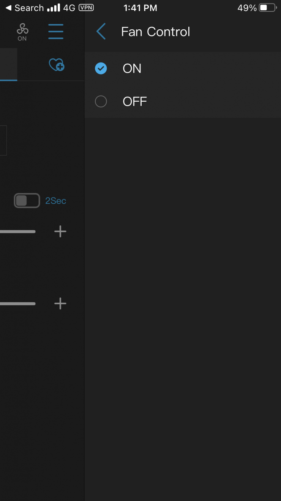The width and height of the screenshot is (281, 501).
Task: Click the lower slider track
Action: click(x=17, y=303)
